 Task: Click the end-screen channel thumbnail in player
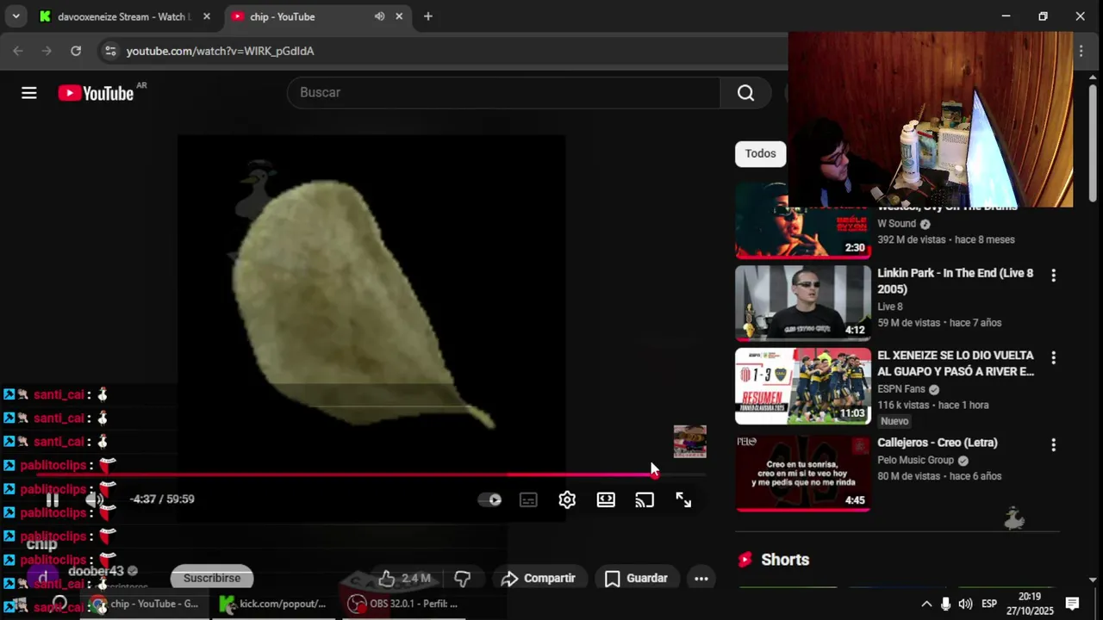689,442
